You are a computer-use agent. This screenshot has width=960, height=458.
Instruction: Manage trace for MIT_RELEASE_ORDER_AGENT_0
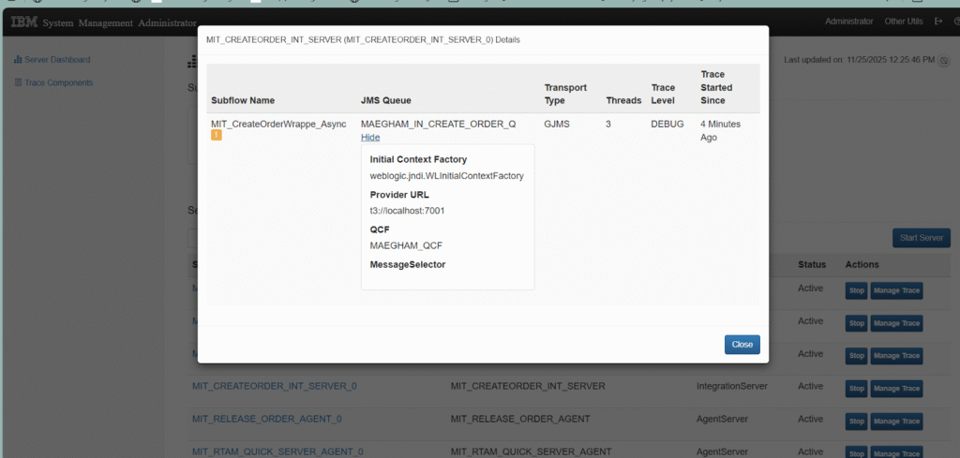[896, 421]
